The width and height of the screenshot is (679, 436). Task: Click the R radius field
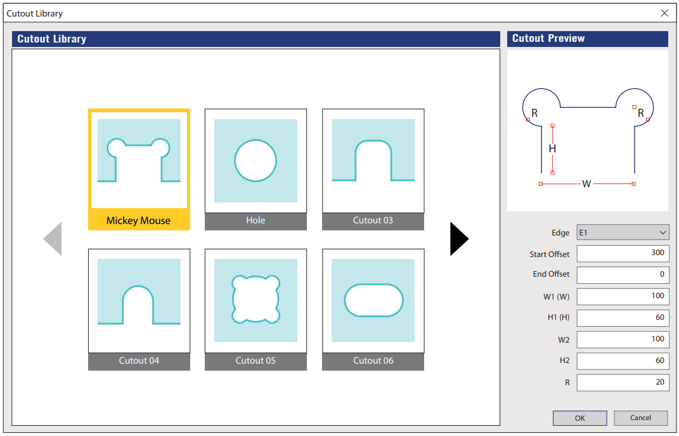(623, 383)
